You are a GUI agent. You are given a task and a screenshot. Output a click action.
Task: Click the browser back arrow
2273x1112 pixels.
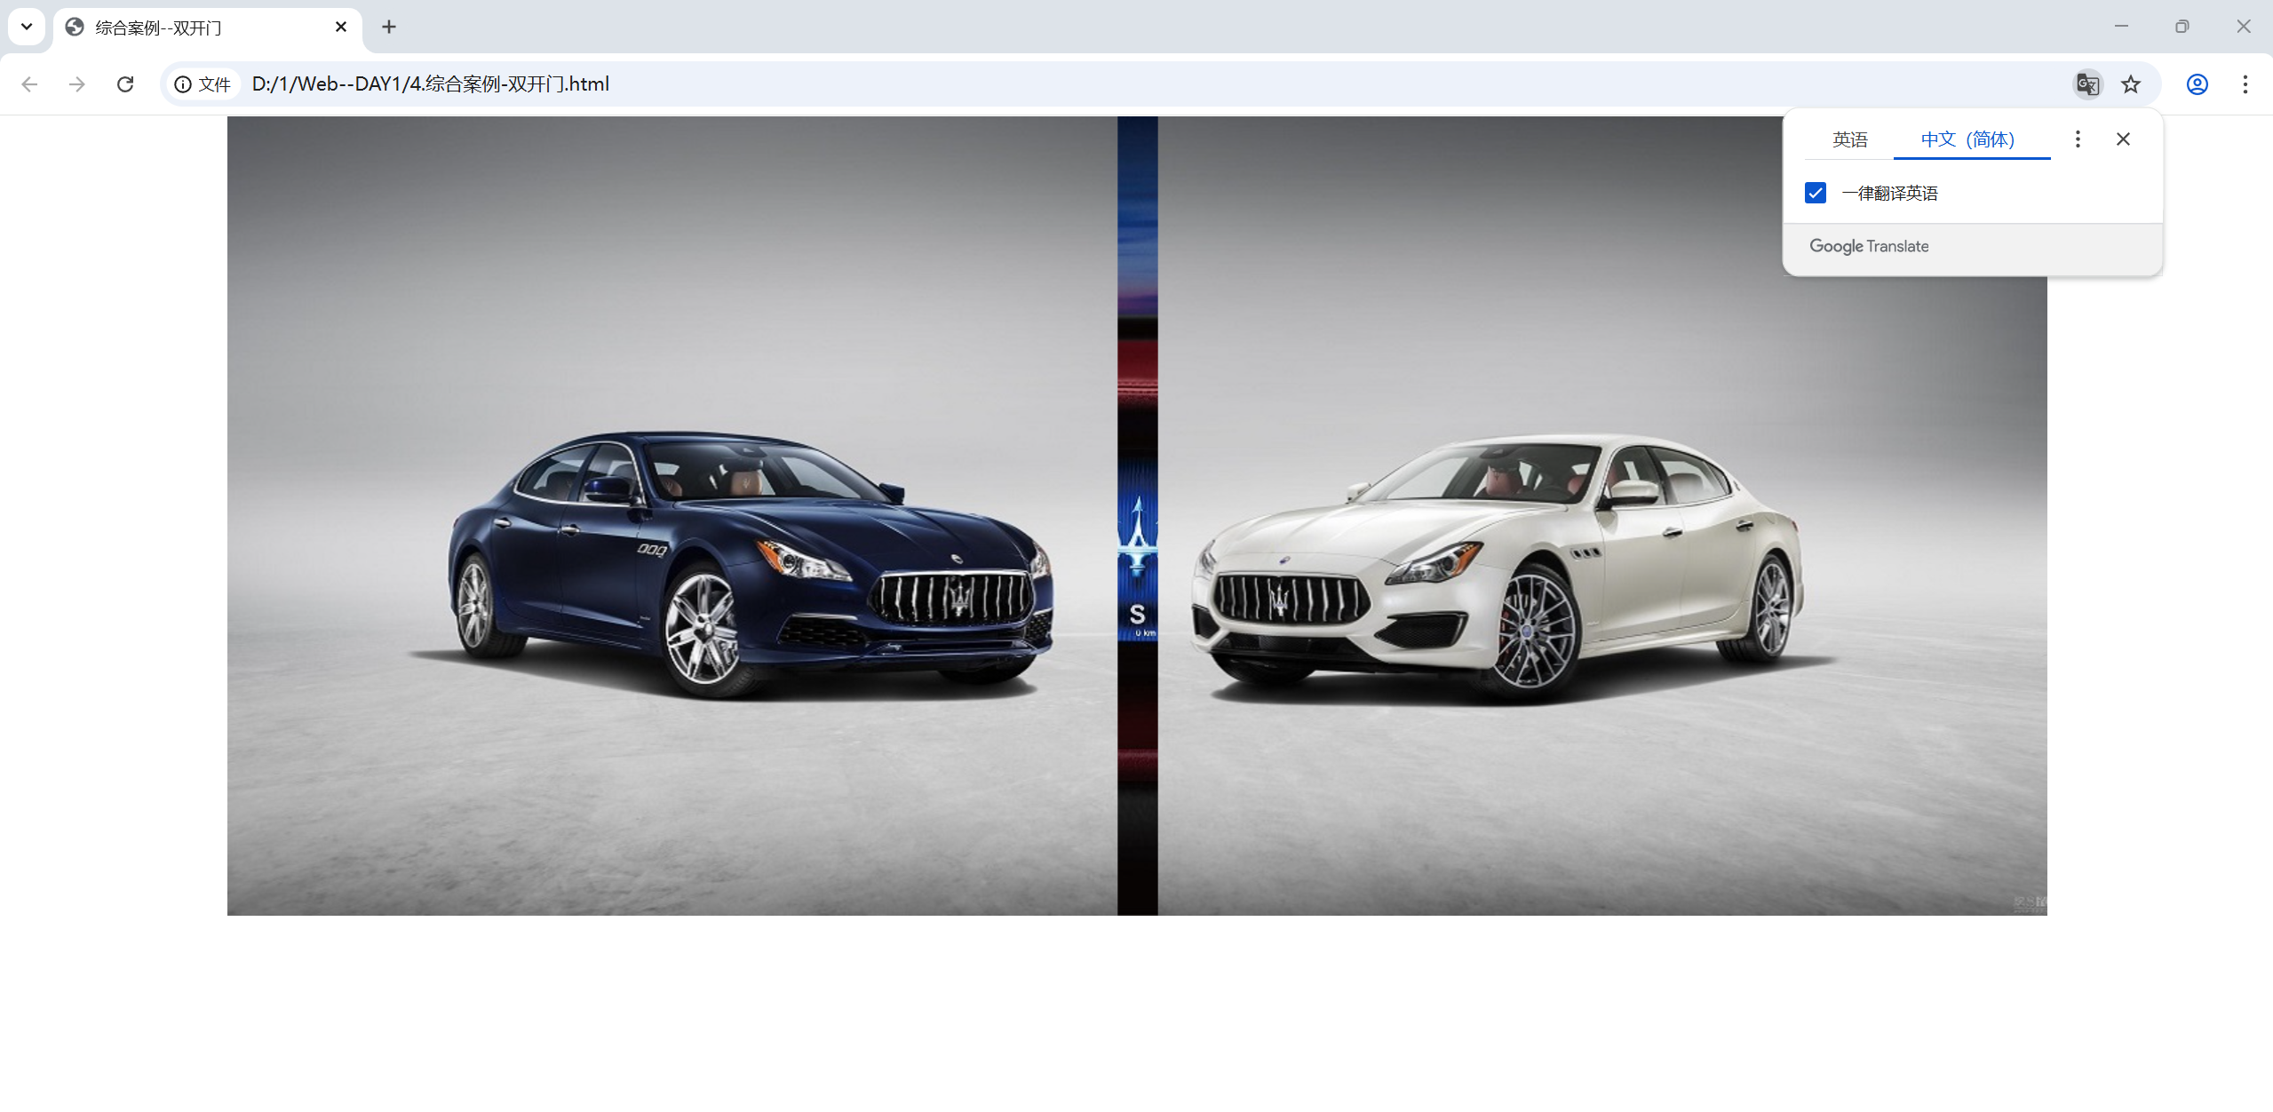(29, 84)
